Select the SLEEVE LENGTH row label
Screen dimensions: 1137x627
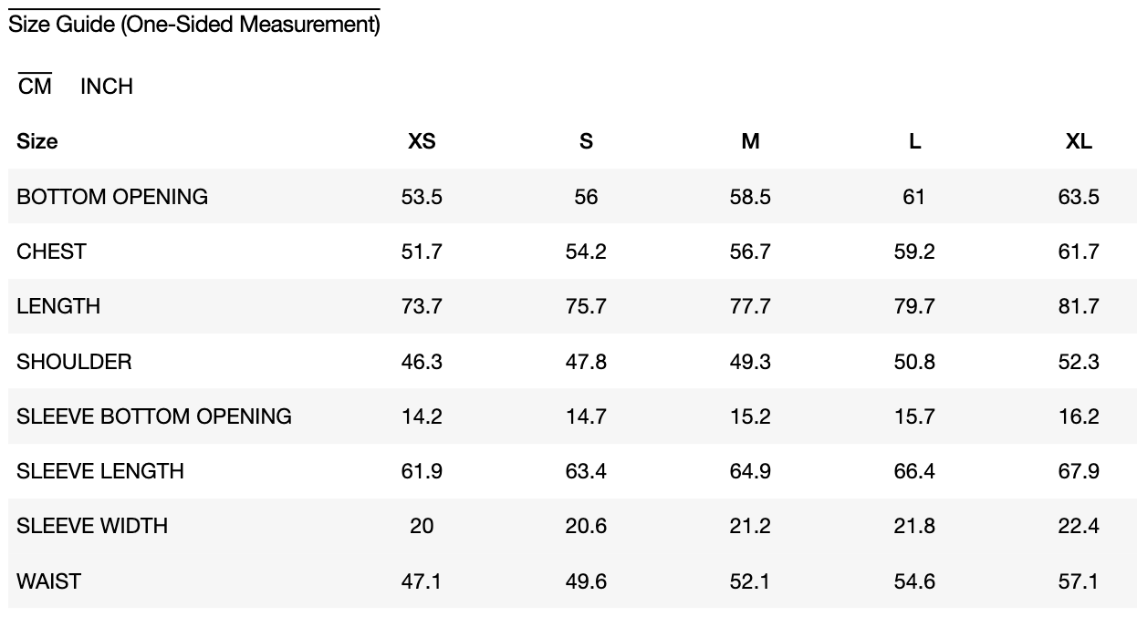click(100, 471)
